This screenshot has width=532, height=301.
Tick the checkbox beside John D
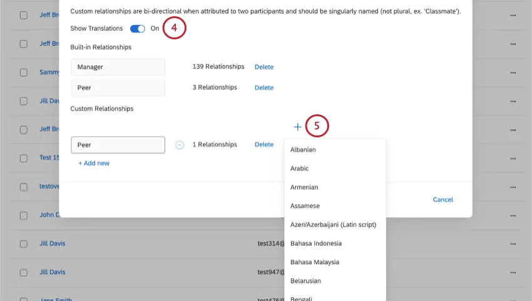click(x=23, y=215)
